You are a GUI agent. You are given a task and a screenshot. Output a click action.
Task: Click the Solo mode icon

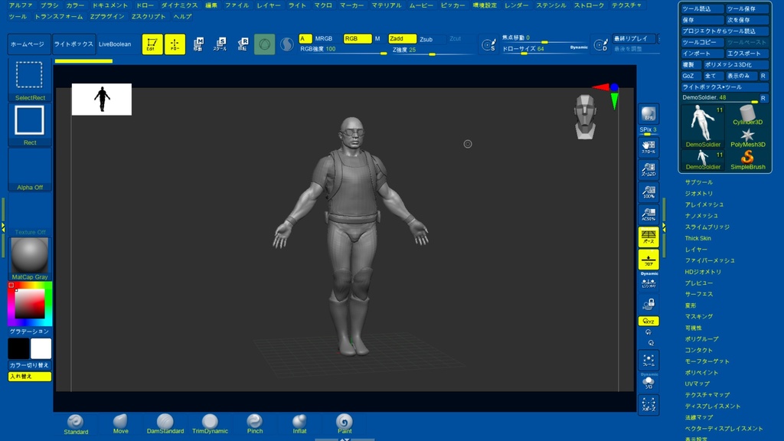(x=648, y=383)
